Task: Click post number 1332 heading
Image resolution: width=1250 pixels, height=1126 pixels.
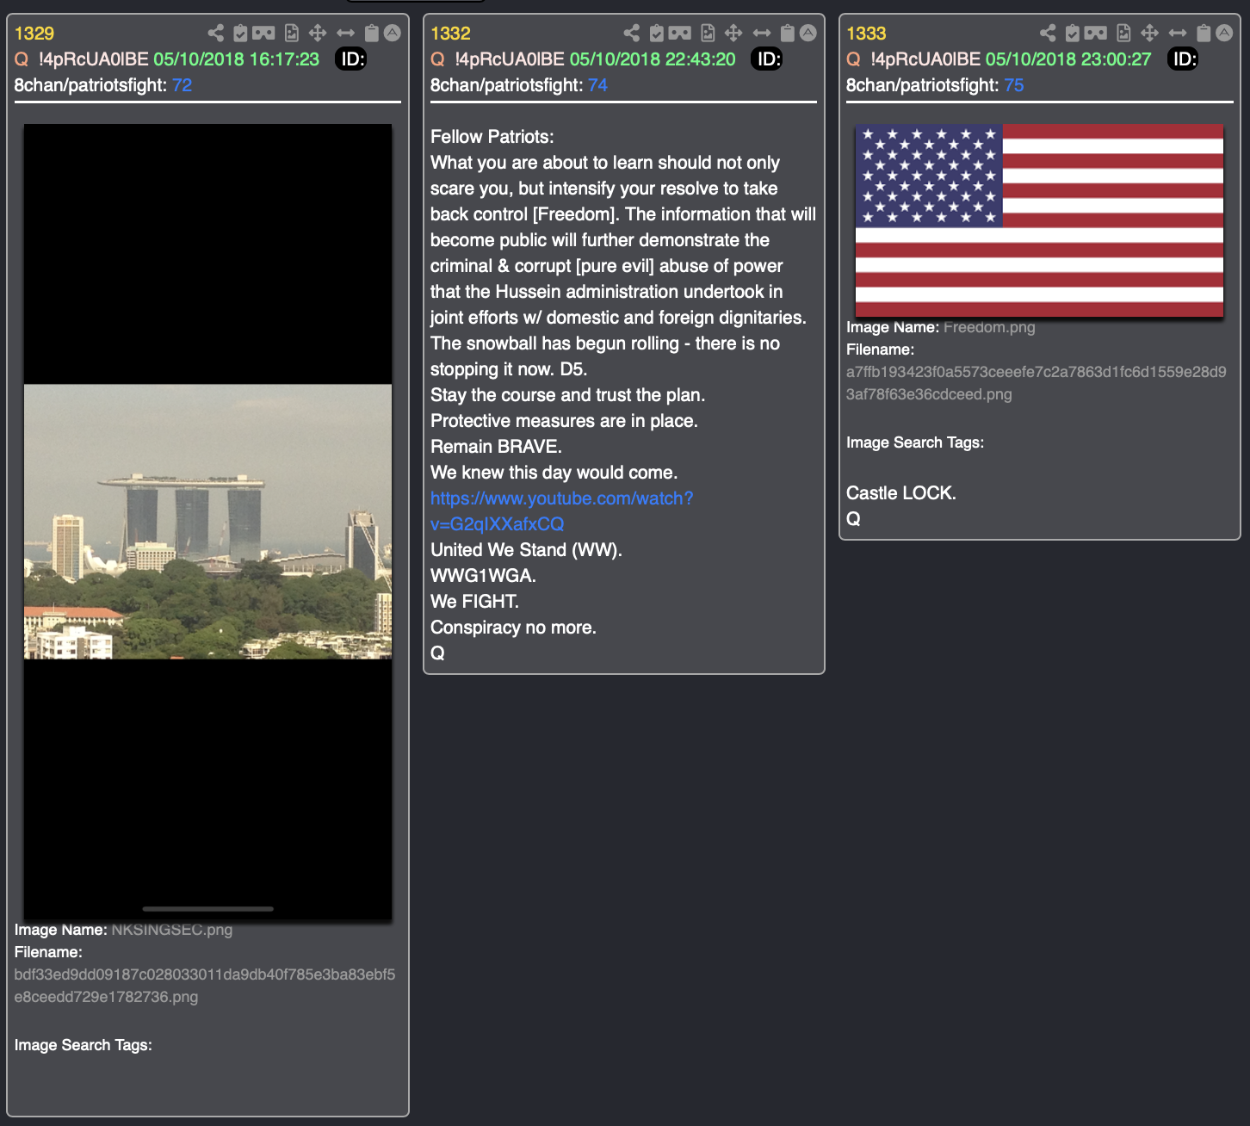Action: (x=450, y=34)
